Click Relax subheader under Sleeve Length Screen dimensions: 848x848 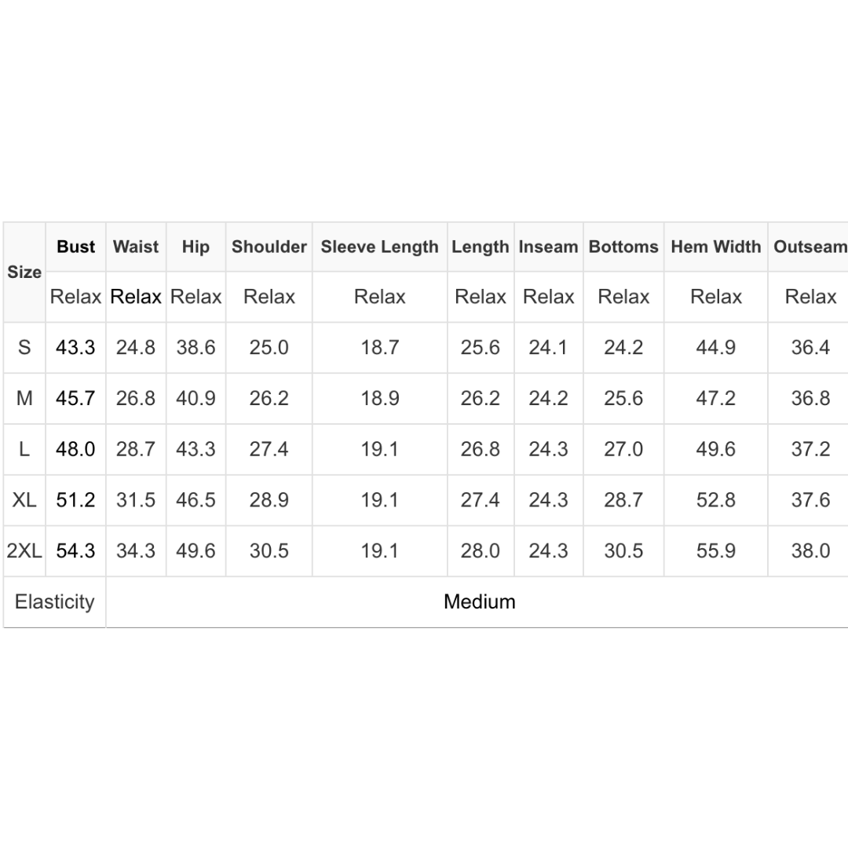(x=379, y=297)
